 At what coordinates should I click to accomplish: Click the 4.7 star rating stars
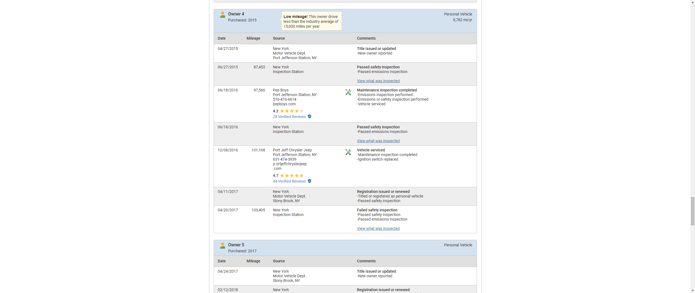pyautogui.click(x=292, y=176)
